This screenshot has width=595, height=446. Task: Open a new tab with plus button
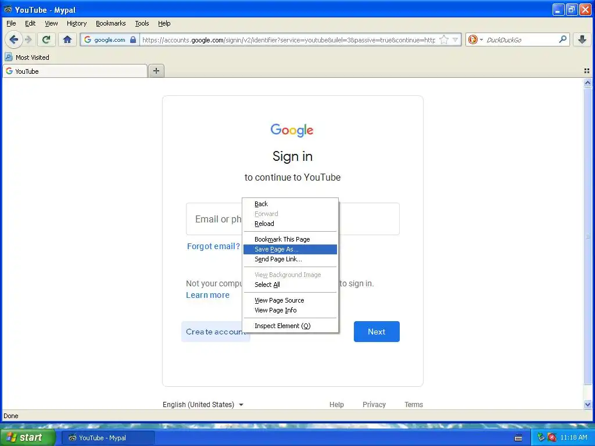[x=156, y=71]
